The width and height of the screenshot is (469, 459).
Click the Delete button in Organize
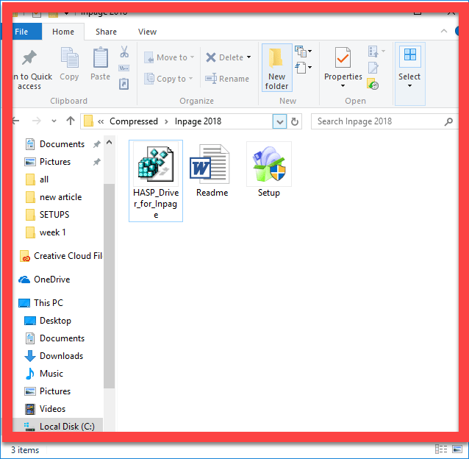pos(227,57)
